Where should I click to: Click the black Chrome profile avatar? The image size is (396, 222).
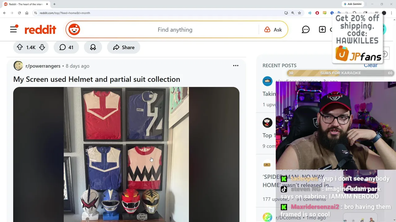384,13
